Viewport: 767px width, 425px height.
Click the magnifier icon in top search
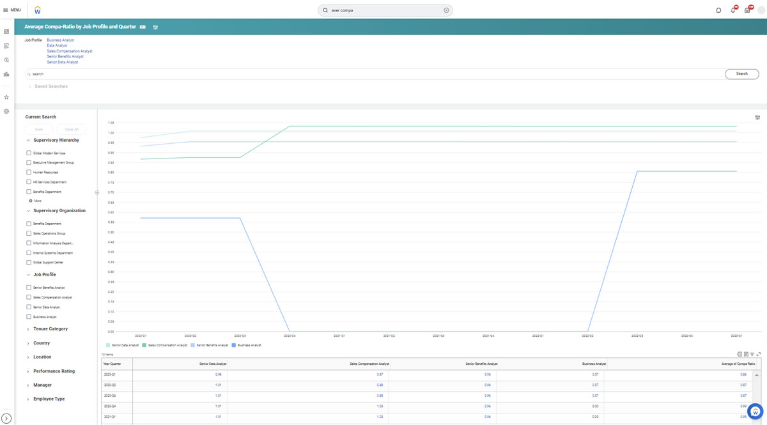click(x=325, y=10)
